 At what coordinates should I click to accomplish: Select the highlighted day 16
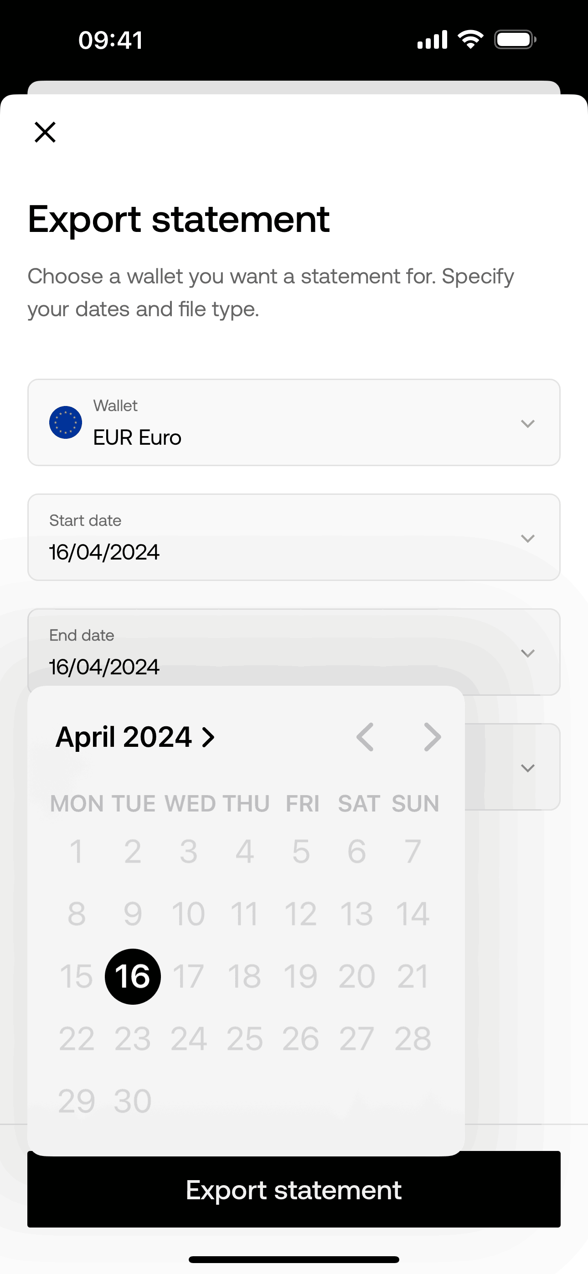133,976
